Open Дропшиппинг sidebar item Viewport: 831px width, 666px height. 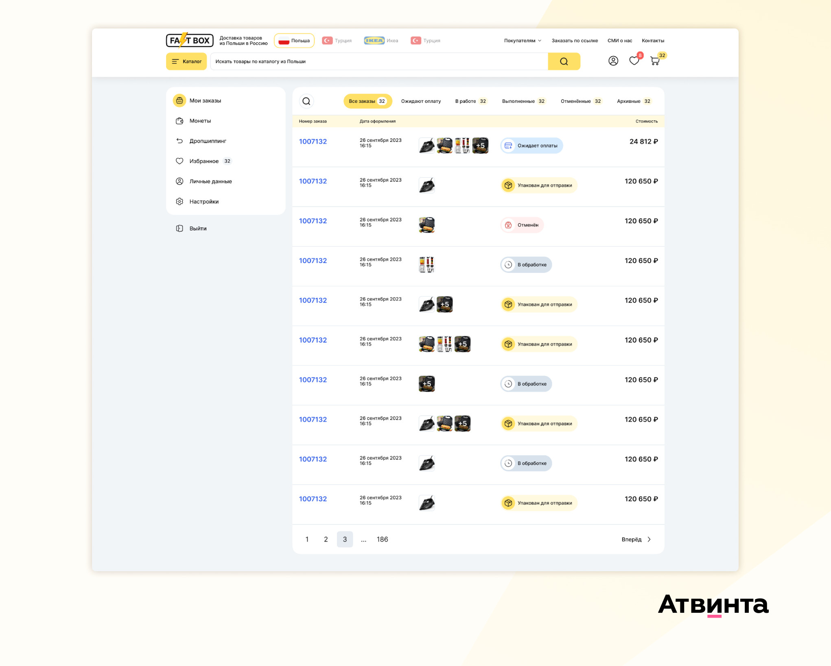(208, 141)
